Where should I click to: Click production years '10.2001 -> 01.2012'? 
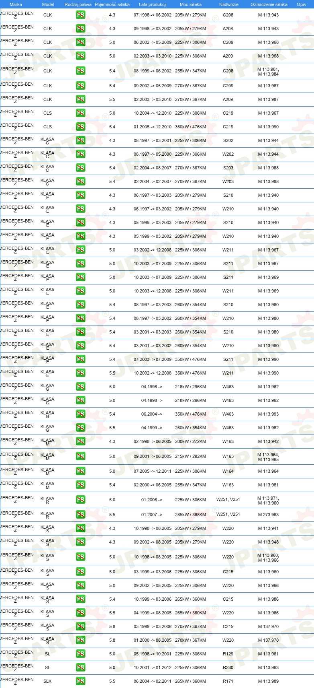click(x=153, y=667)
